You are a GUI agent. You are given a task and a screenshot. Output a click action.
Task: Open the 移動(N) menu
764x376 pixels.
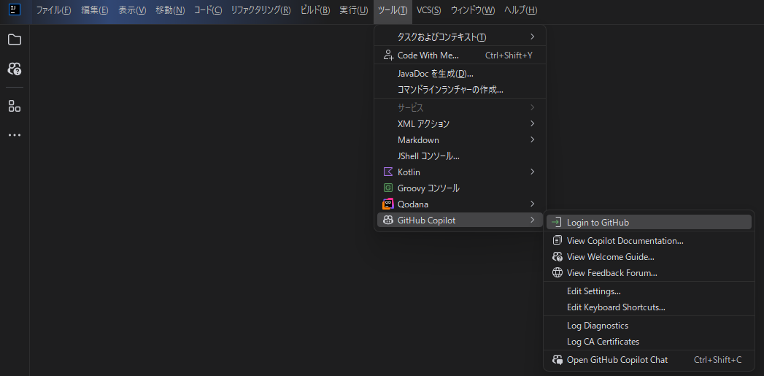click(170, 10)
